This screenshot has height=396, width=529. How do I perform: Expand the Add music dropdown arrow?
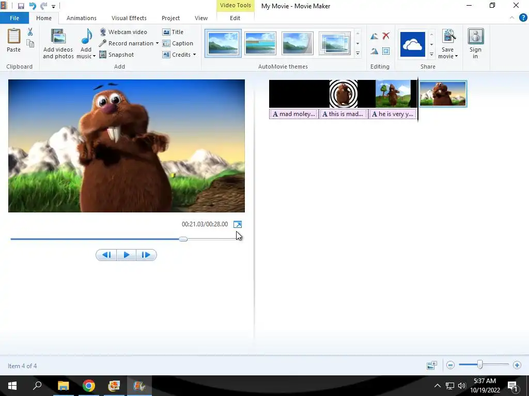(94, 56)
